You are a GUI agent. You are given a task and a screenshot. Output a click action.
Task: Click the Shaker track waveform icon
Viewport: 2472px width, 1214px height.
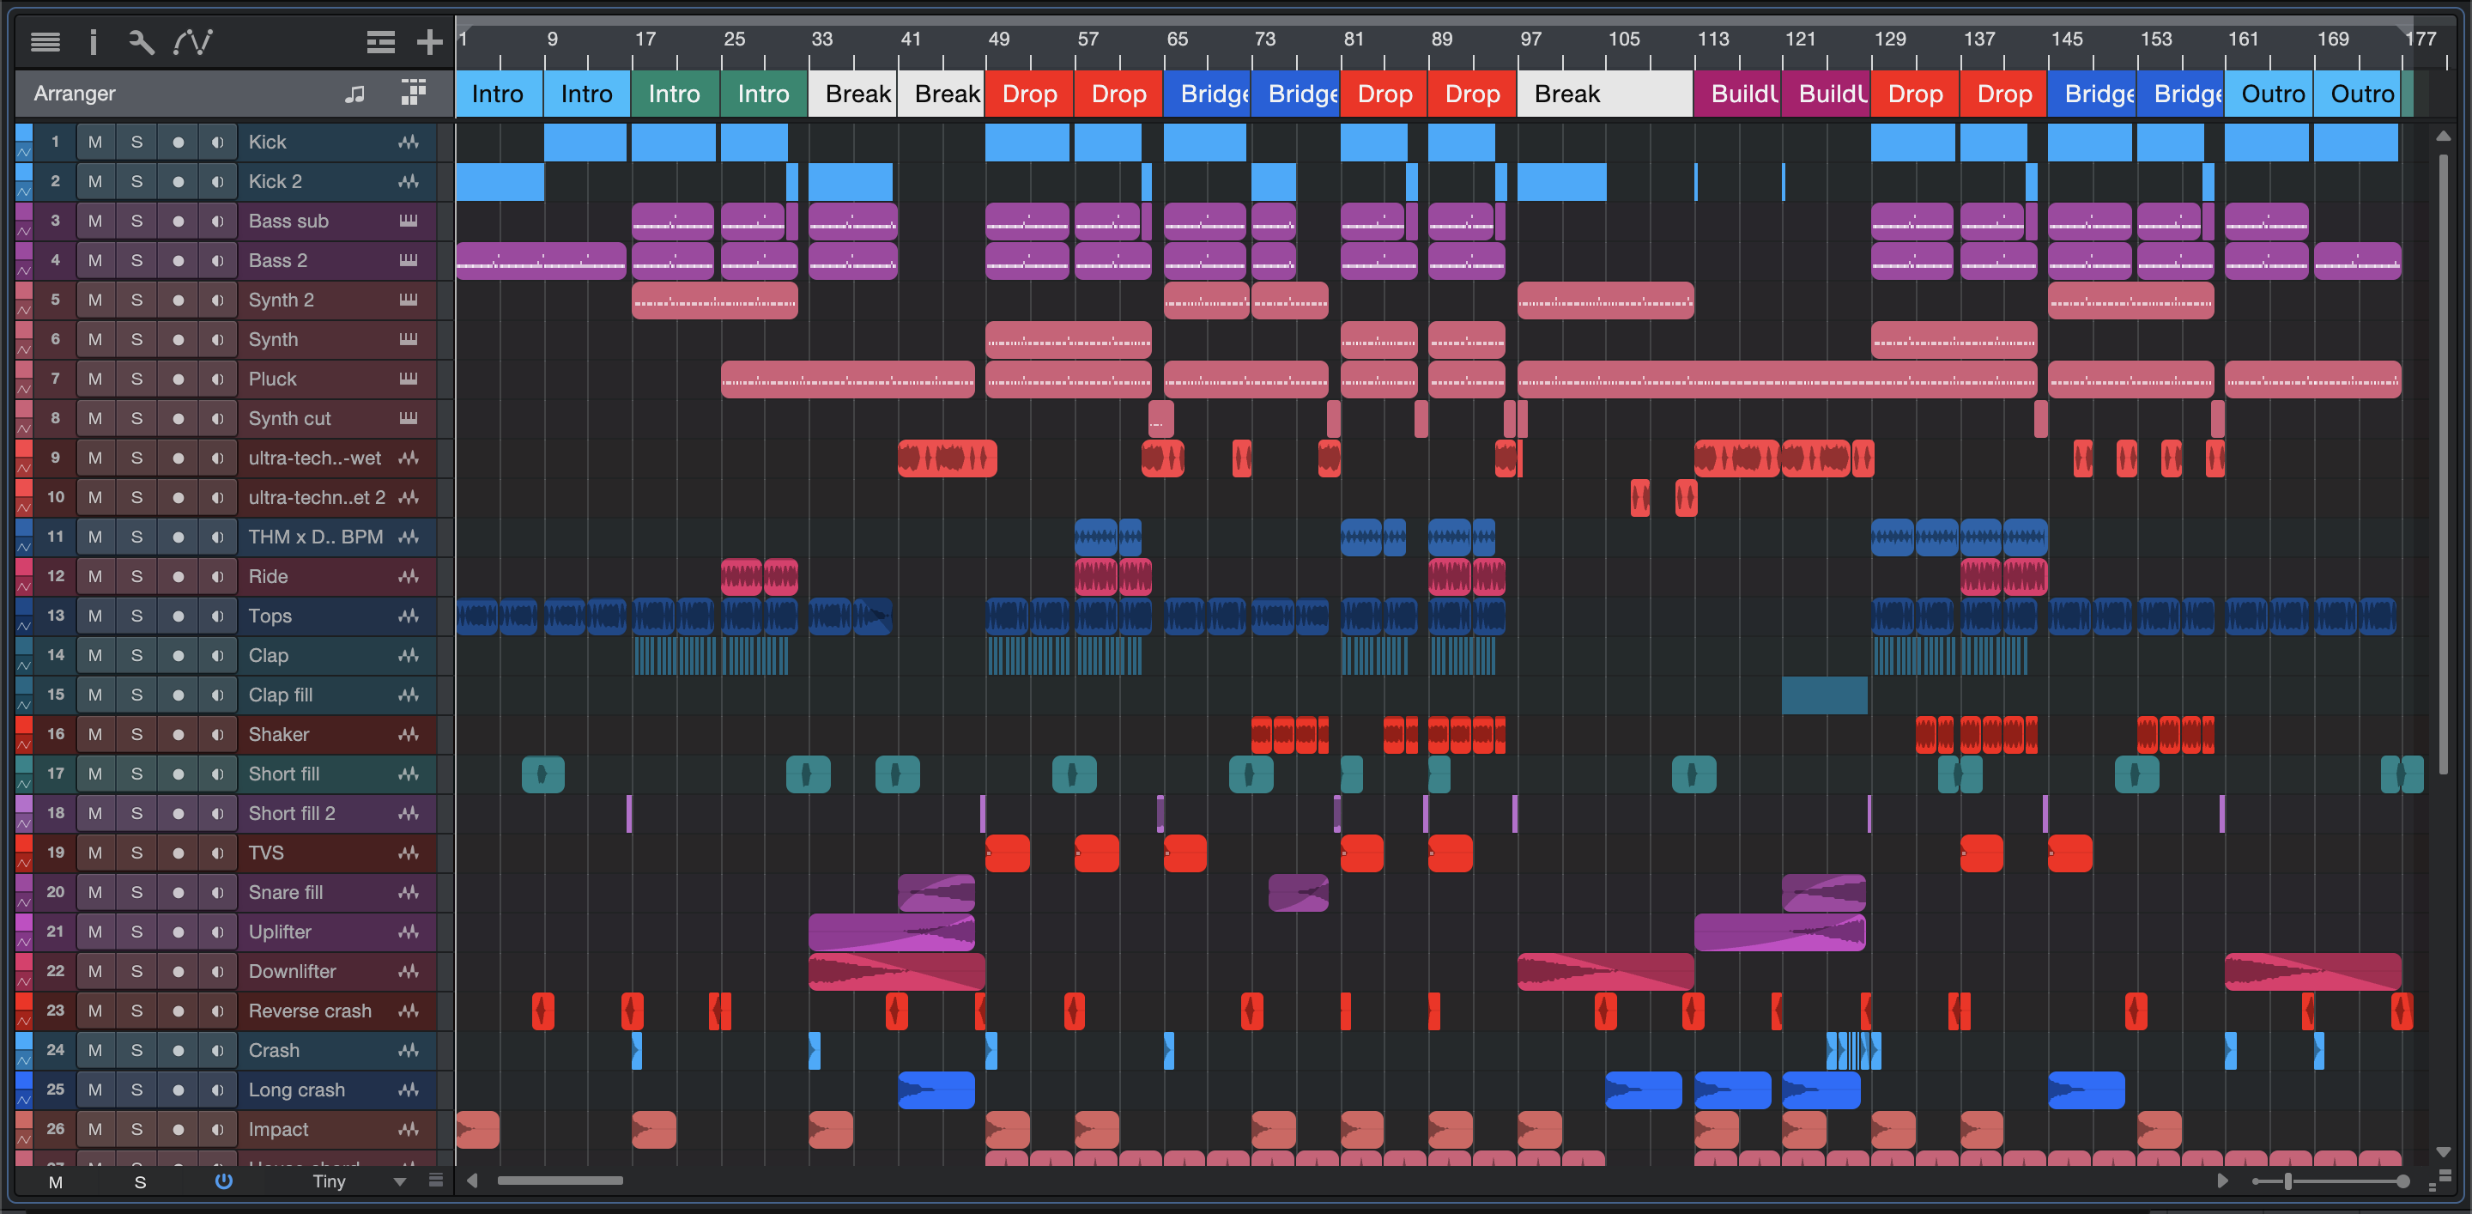409,734
